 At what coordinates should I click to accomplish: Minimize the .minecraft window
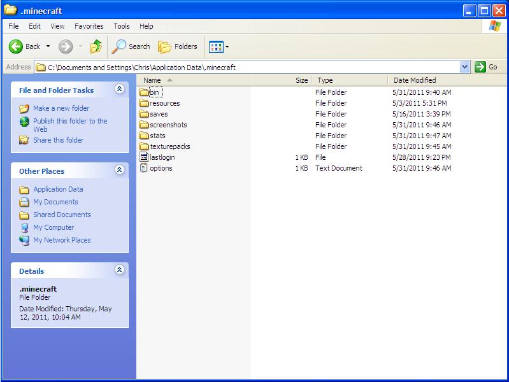(470, 11)
